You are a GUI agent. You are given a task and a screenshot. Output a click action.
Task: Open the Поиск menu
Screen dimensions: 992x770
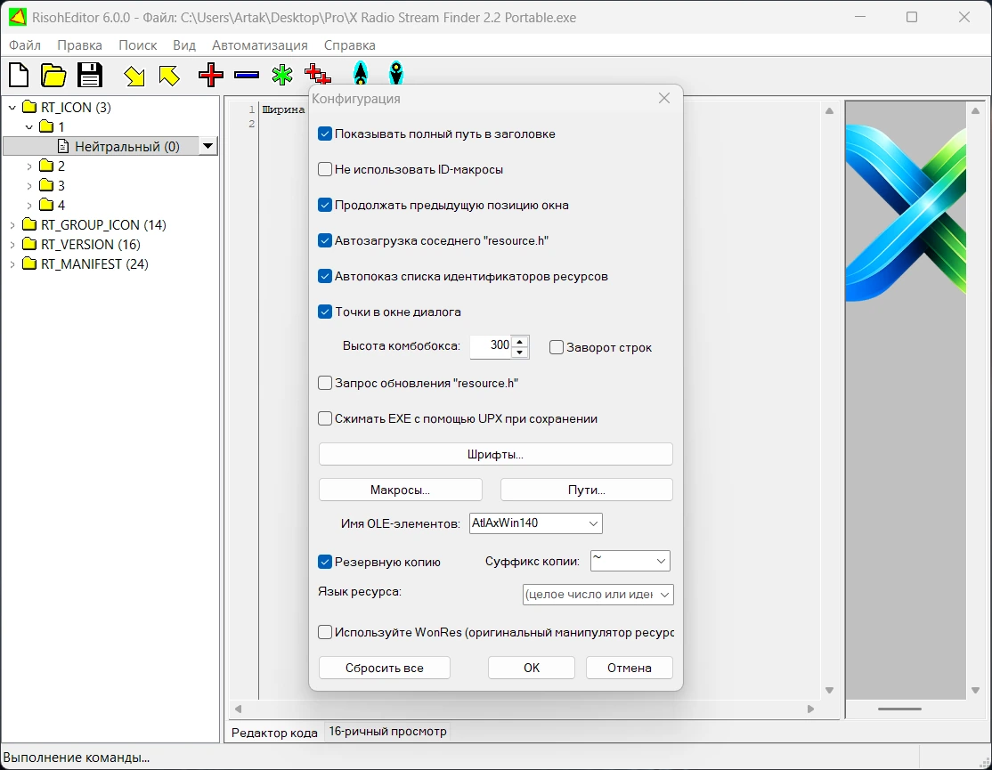pyautogui.click(x=137, y=45)
